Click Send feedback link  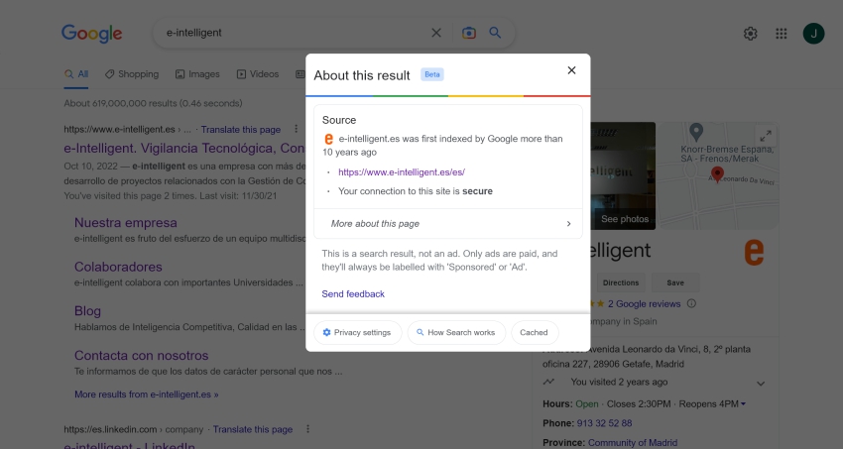353,293
